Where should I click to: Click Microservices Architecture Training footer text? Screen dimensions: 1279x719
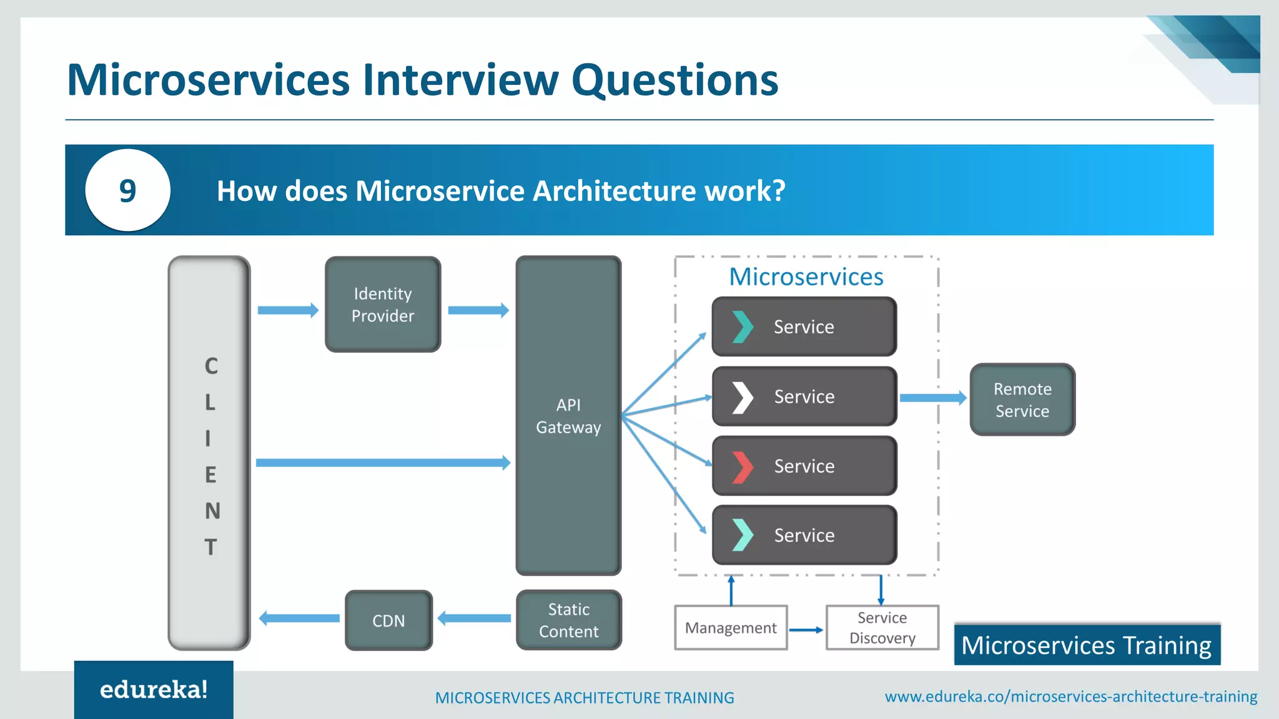585,698
